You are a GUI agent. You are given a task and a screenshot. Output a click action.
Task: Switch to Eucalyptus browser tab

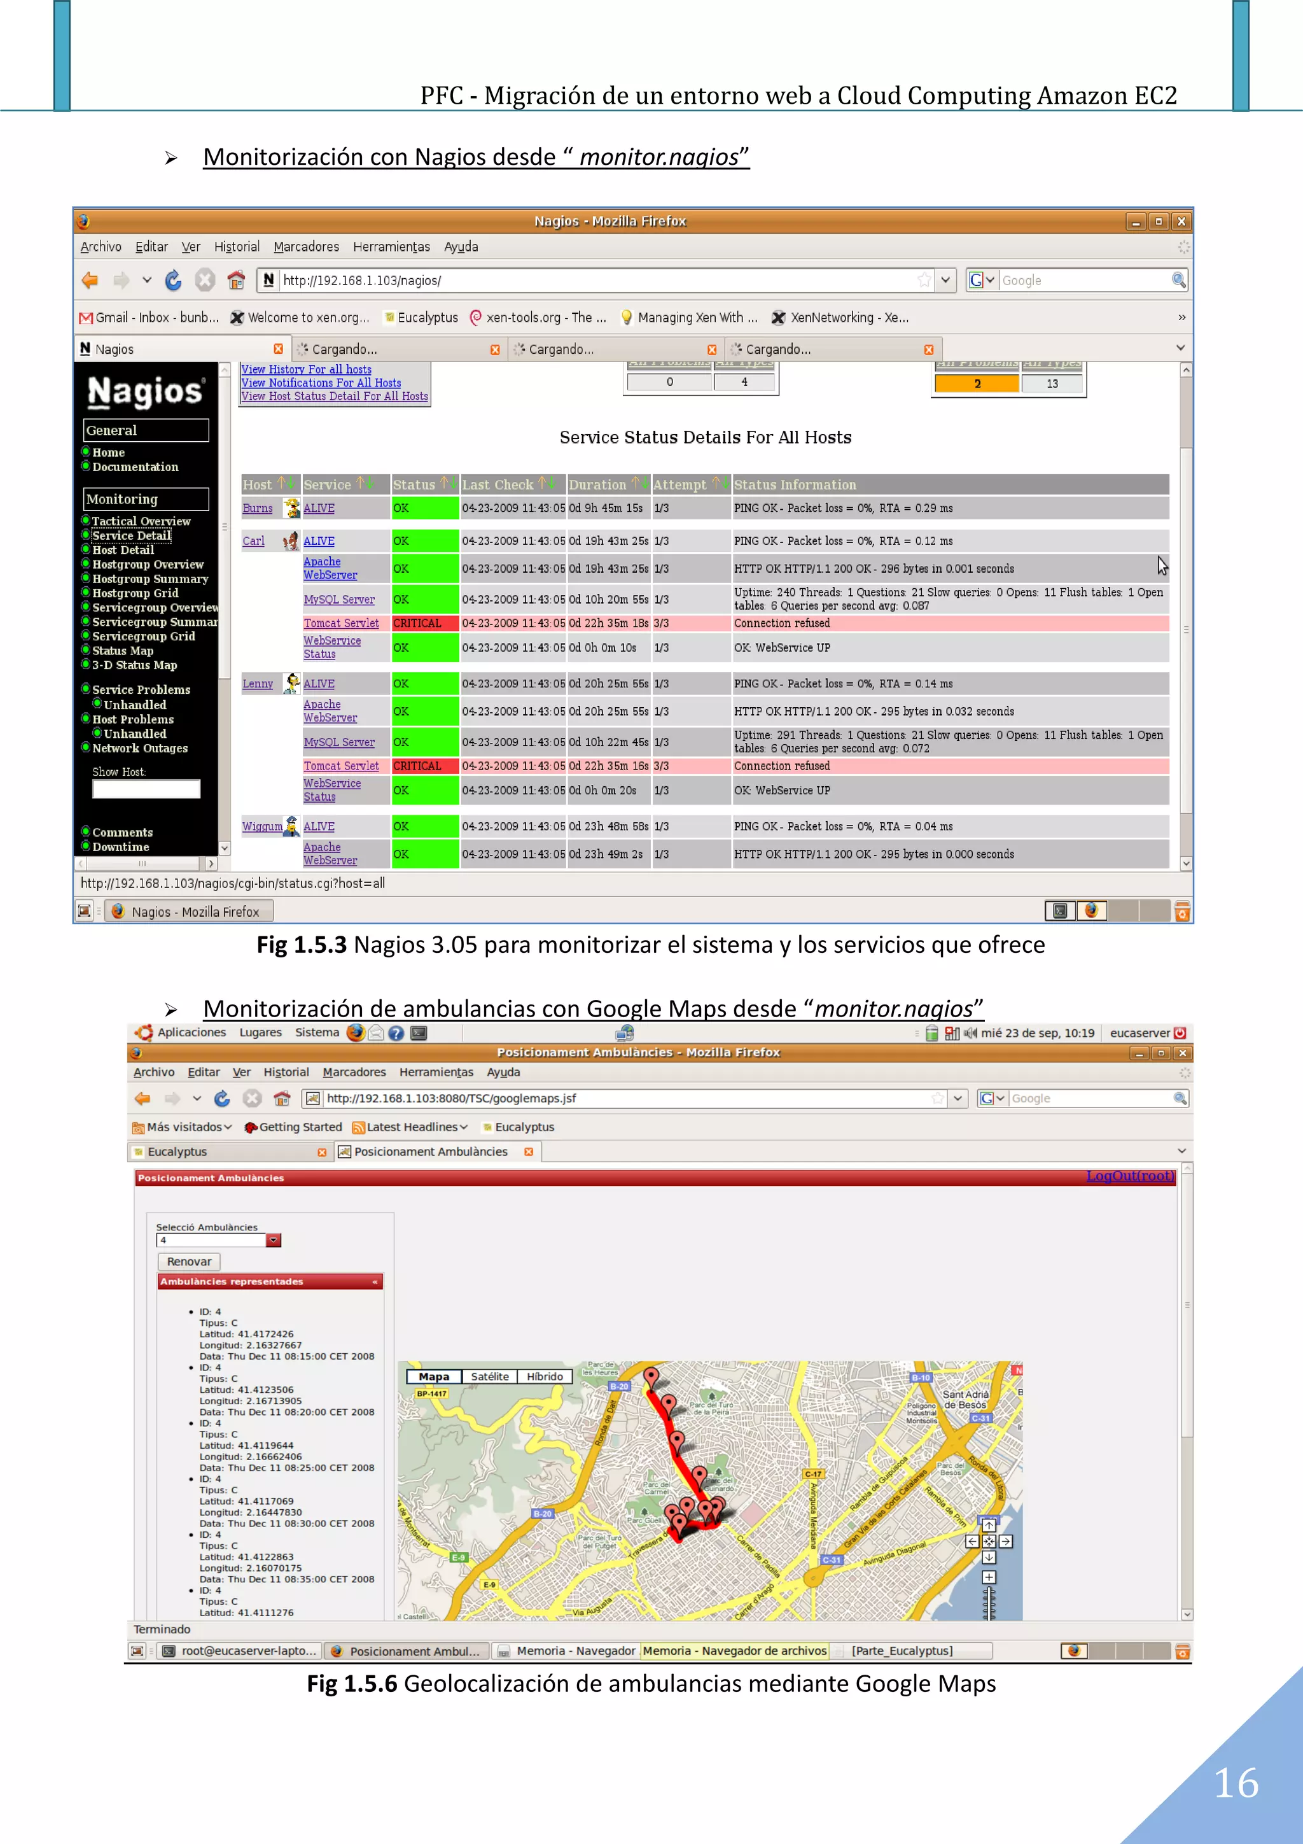(230, 1151)
